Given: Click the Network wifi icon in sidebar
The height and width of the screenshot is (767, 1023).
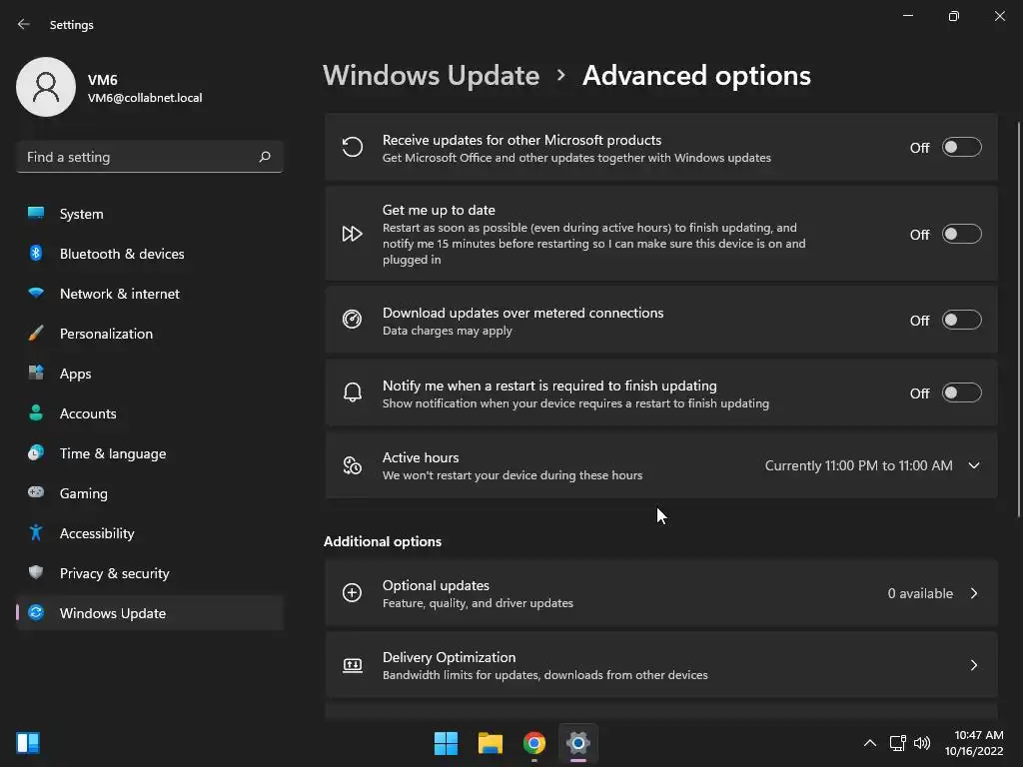Looking at the screenshot, I should [x=36, y=293].
